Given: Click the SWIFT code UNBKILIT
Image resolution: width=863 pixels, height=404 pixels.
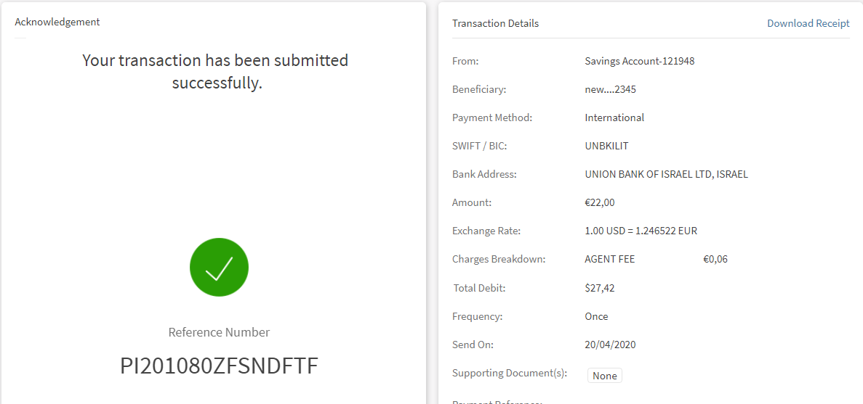Looking at the screenshot, I should 606,146.
